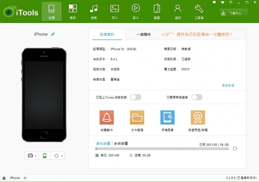
Task: Click the battery cycle count 595次
Action: 186,69
